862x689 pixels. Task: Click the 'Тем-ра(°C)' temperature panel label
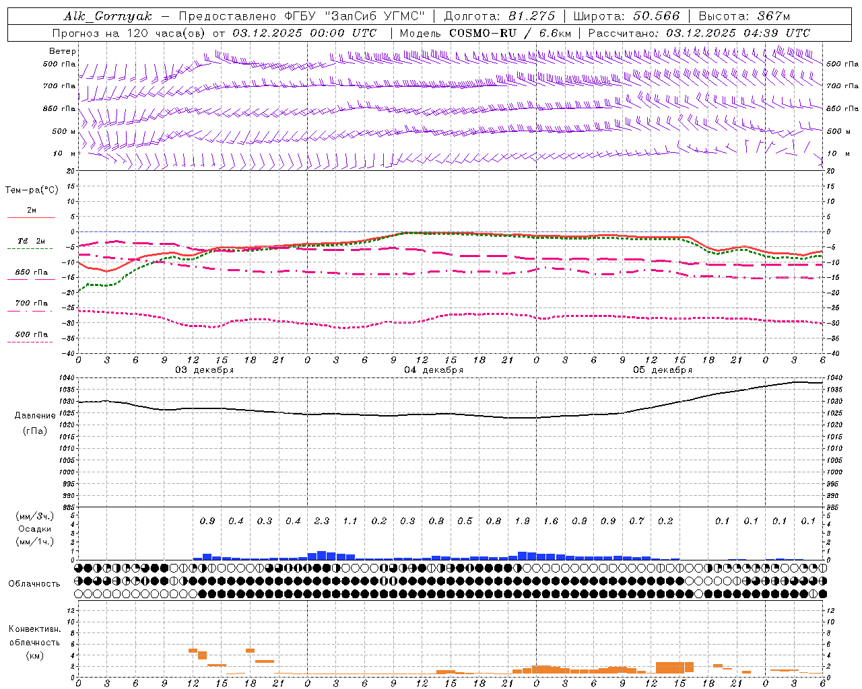32,190
